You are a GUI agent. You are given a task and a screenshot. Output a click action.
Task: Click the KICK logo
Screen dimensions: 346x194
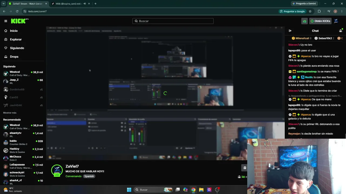click(20, 21)
